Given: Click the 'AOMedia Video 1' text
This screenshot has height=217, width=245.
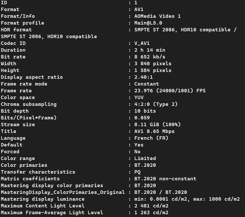Looking at the screenshot, I should 157,16.
